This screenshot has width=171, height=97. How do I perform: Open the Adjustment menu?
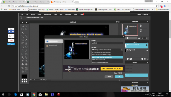[47, 14]
